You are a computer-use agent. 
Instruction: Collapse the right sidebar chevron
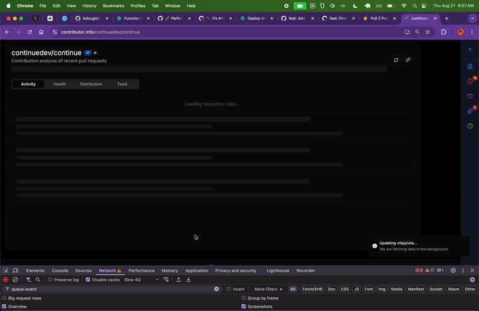[470, 50]
